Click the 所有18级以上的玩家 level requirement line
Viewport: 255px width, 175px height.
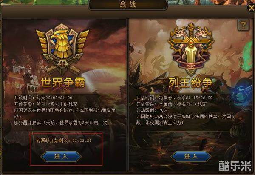pyautogui.click(x=46, y=104)
